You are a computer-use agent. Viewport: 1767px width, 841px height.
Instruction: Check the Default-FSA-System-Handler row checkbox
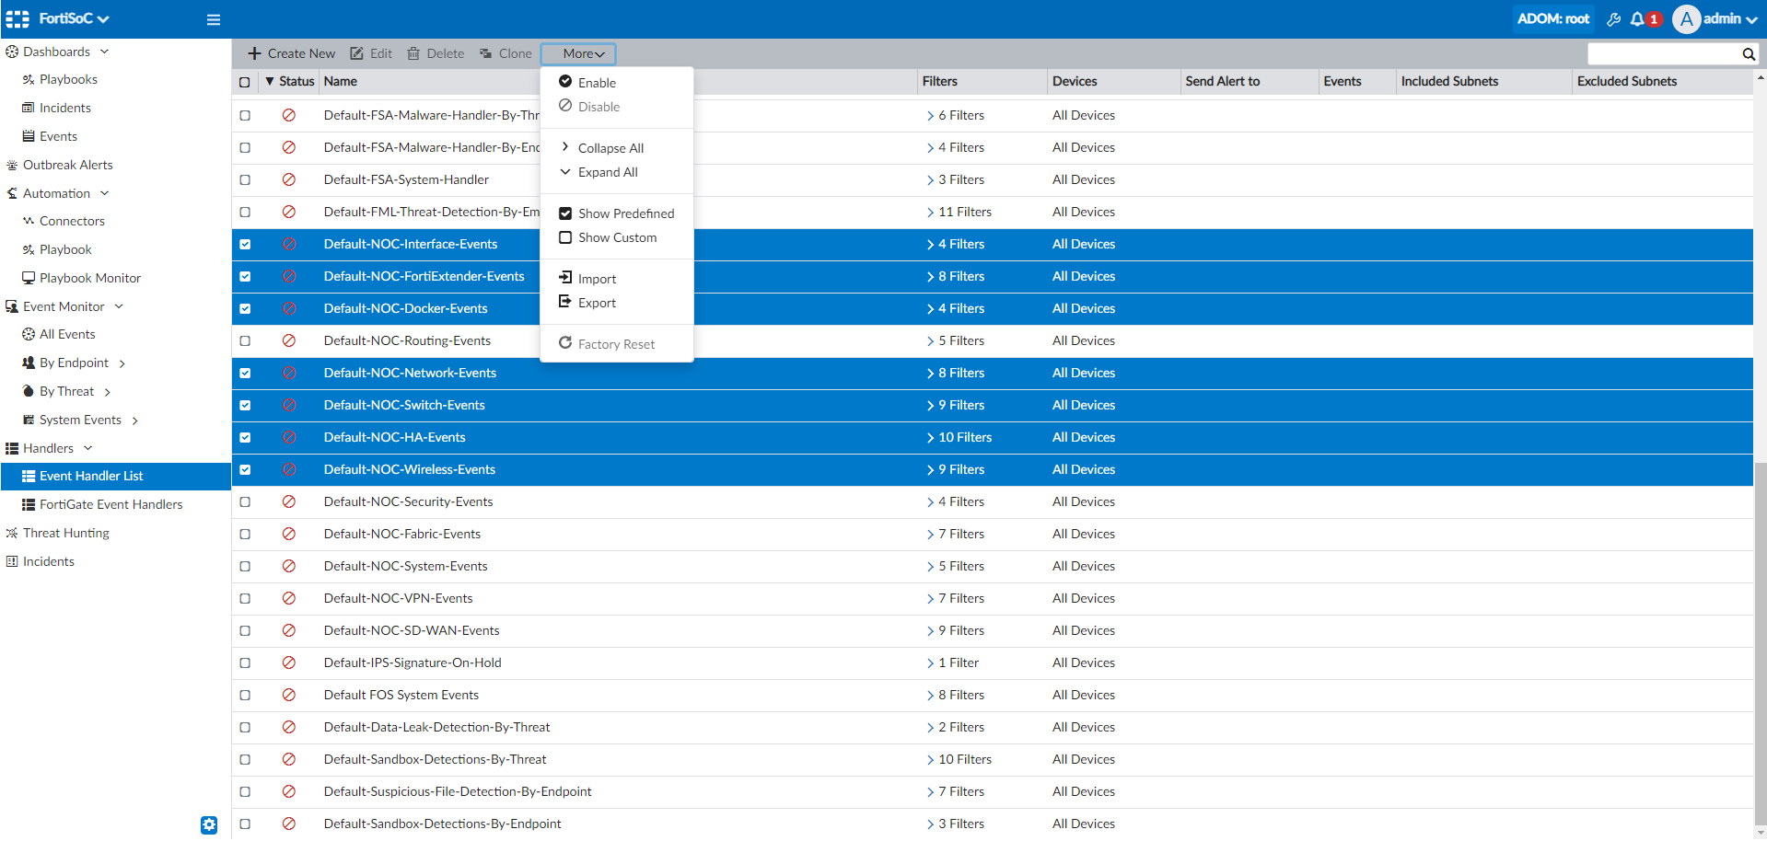tap(245, 179)
